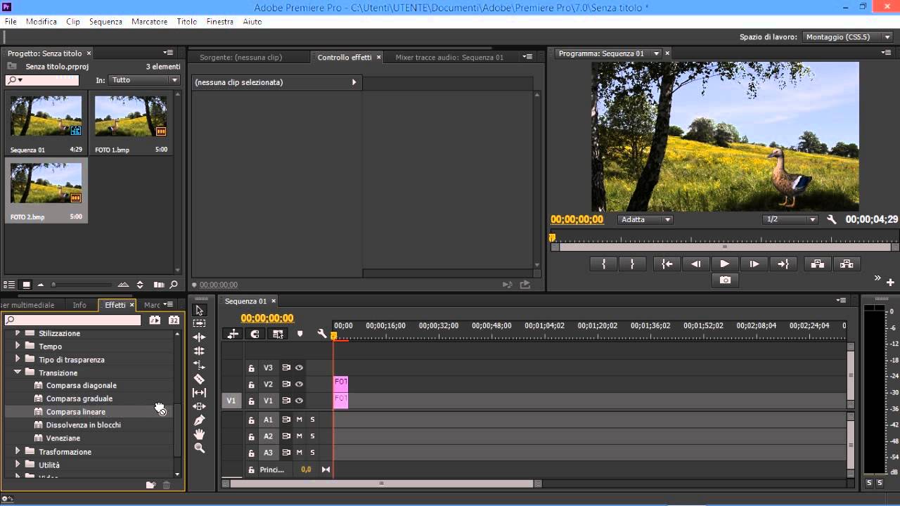Select the Ripple Edit tool
Viewport: 900px width, 506px height.
[200, 337]
